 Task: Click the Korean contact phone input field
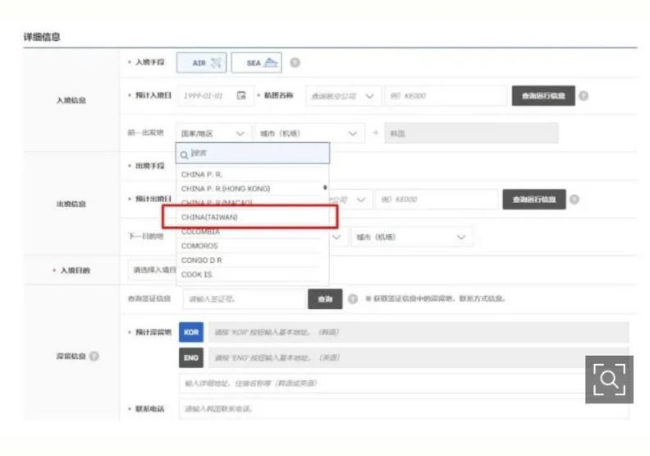pyautogui.click(x=404, y=409)
